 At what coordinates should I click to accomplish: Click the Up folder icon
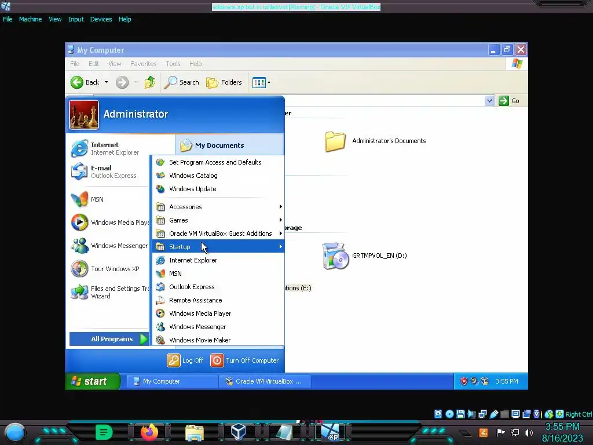[150, 82]
